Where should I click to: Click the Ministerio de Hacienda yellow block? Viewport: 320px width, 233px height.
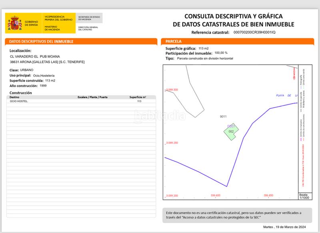(58, 28)
